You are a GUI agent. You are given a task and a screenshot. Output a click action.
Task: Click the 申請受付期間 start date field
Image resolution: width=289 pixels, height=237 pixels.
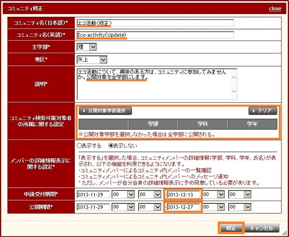pyautogui.click(x=92, y=194)
